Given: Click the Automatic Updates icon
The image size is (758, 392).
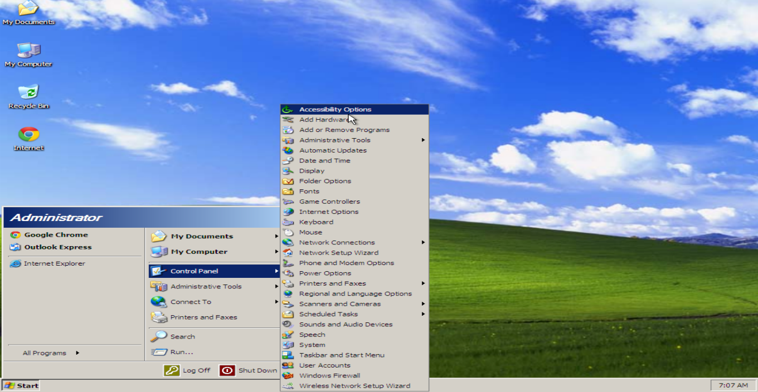Looking at the screenshot, I should (x=288, y=150).
